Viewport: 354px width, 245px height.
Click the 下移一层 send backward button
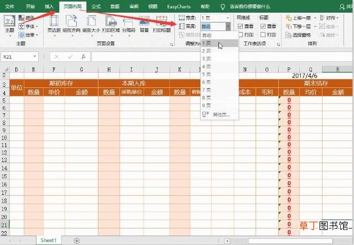click(x=298, y=27)
